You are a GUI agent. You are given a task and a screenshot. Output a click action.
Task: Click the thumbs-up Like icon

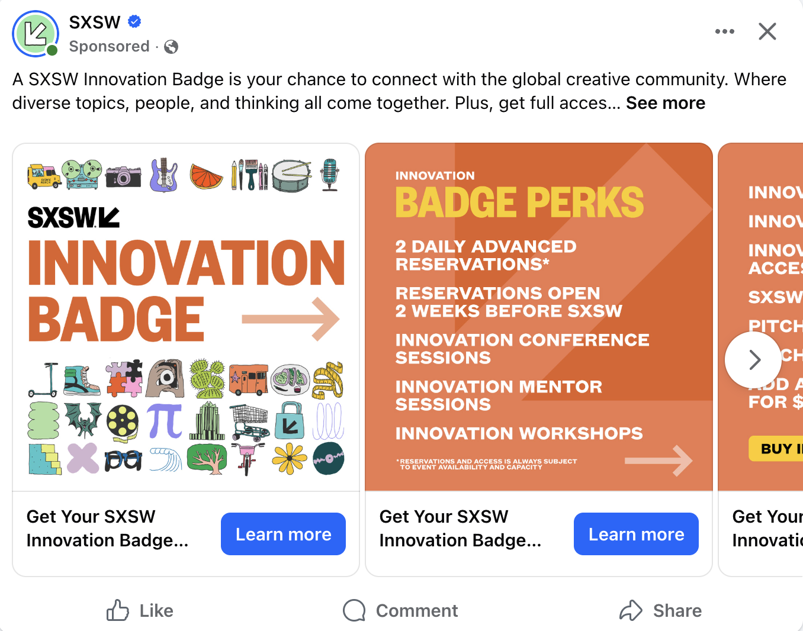pos(118,610)
